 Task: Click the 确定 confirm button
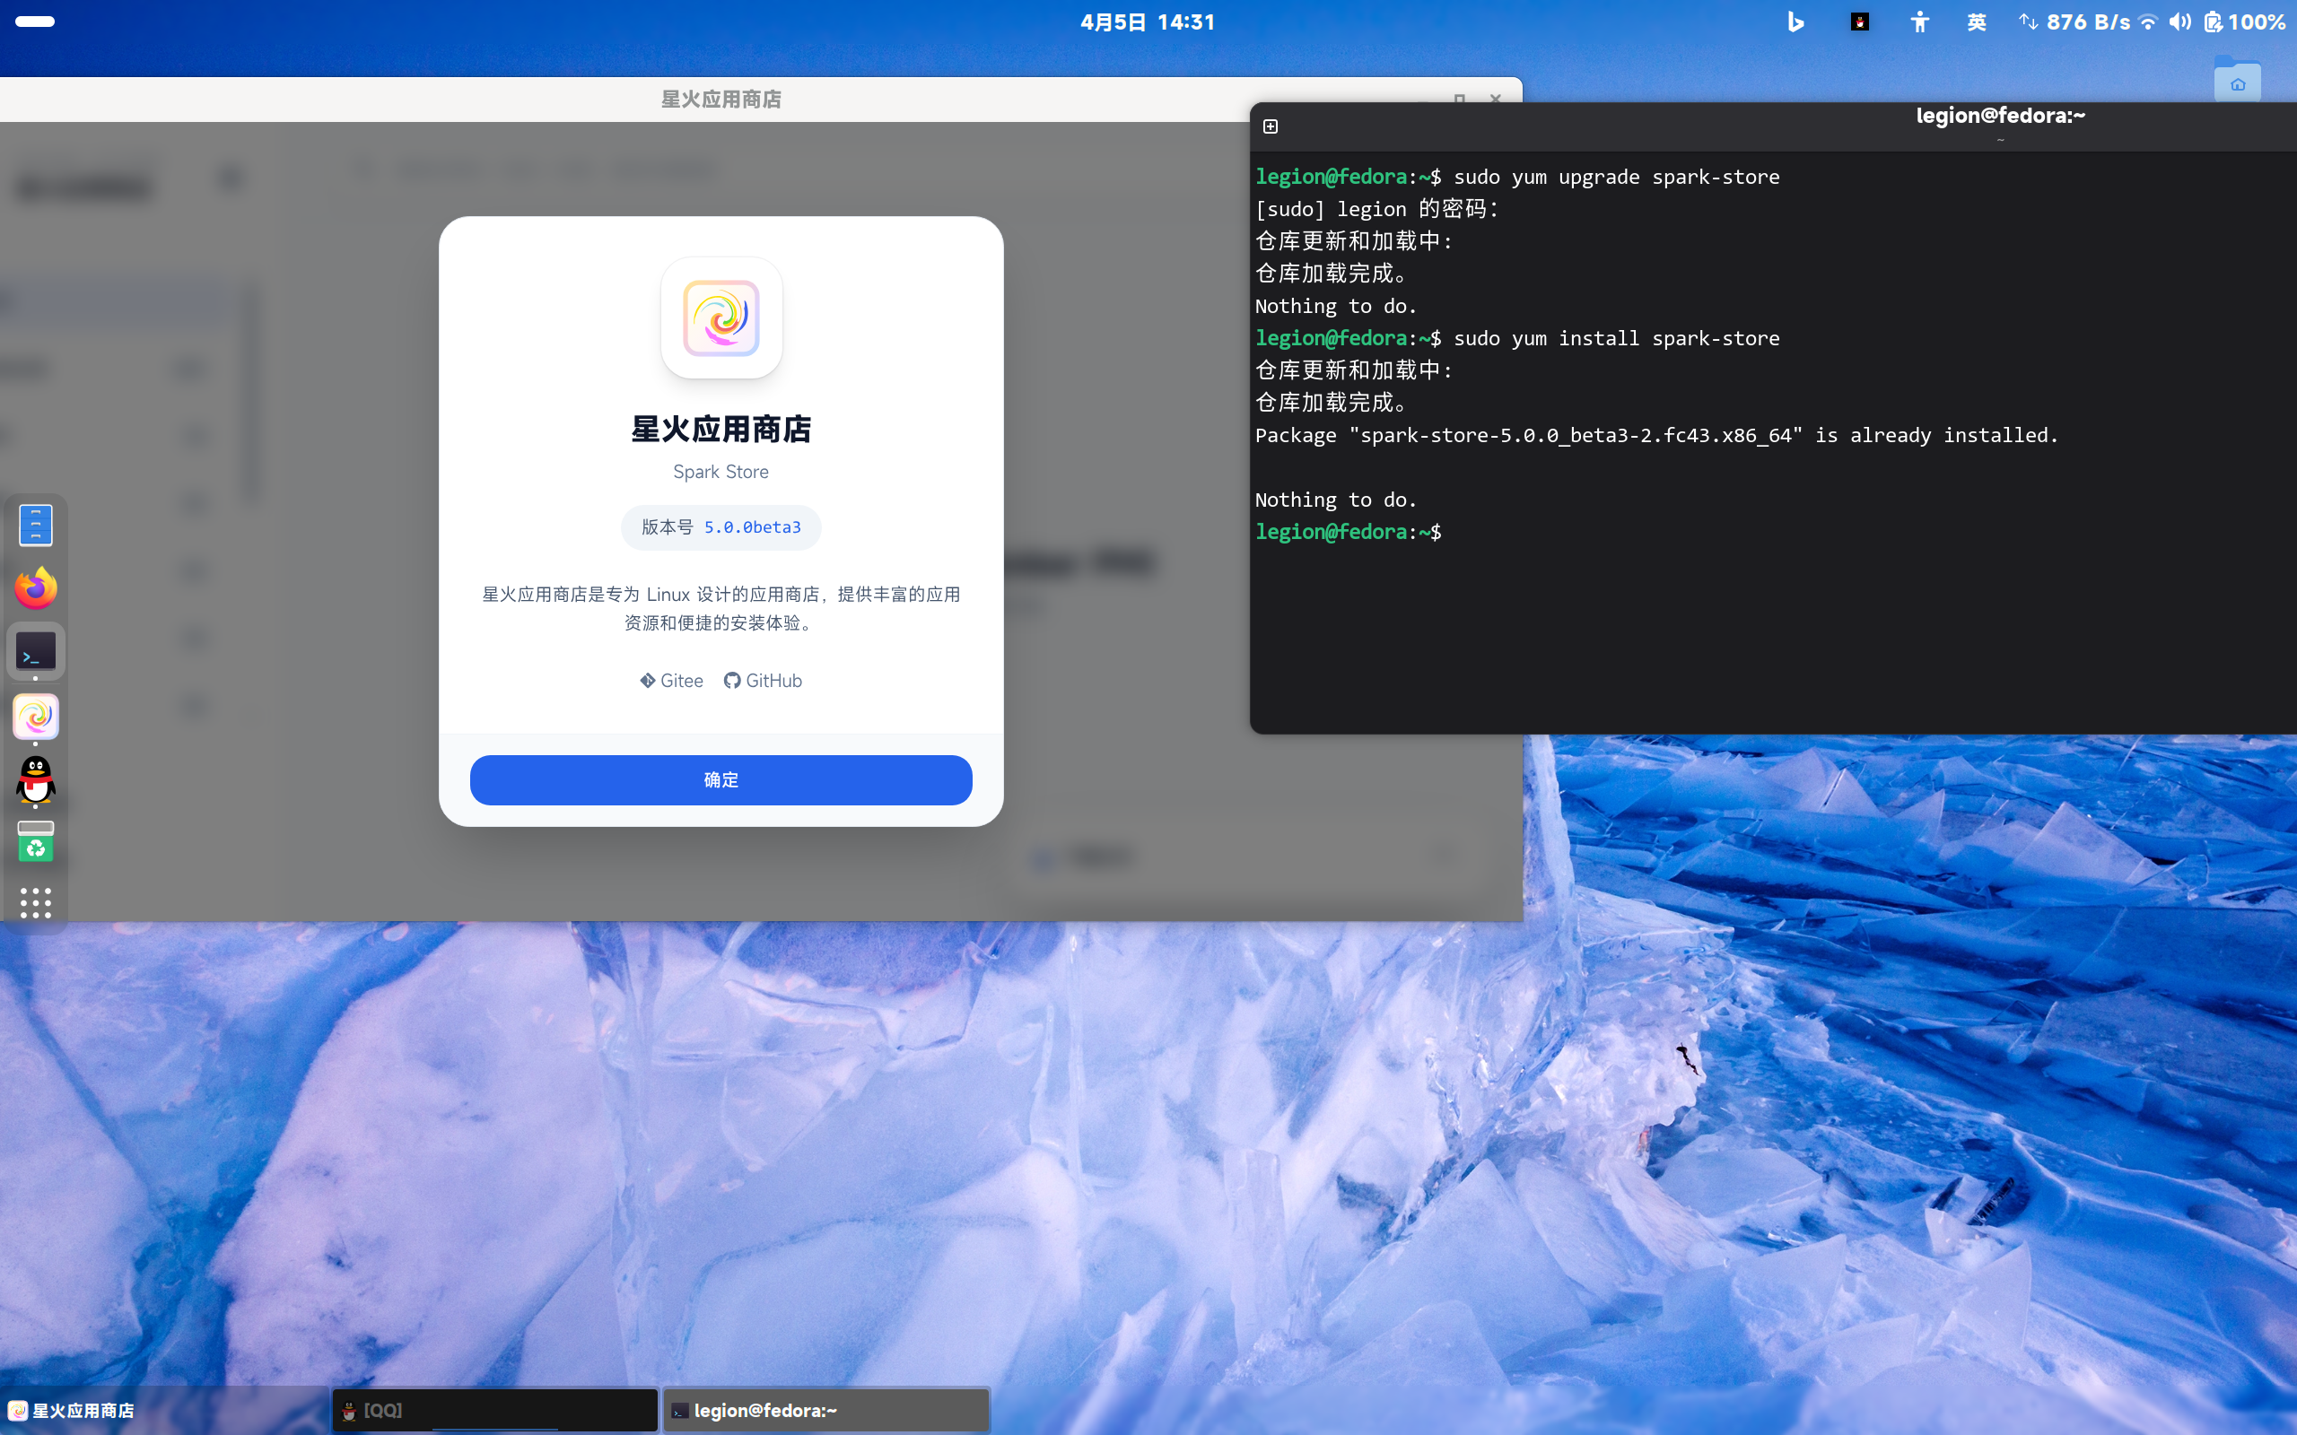click(x=721, y=779)
